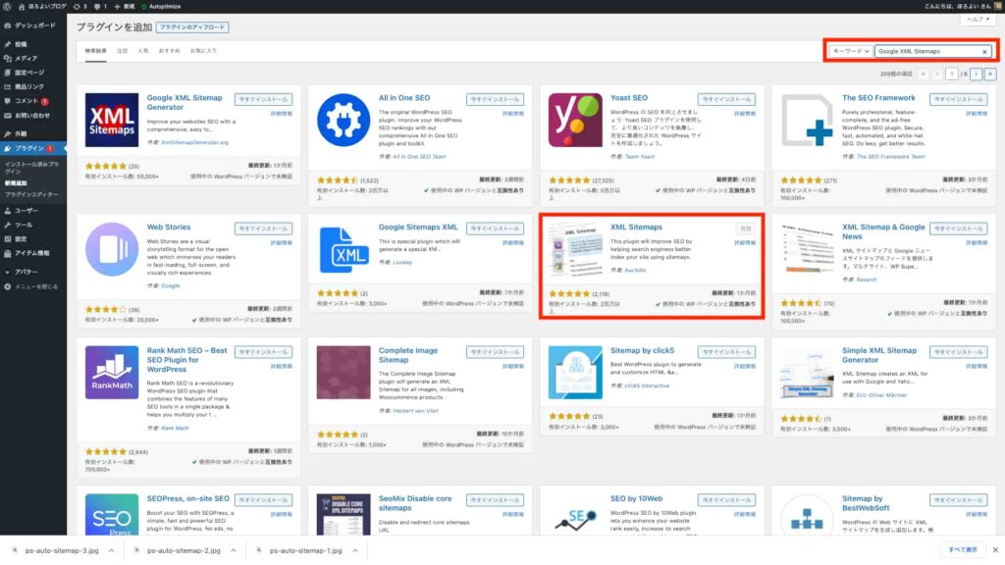Open the Dashboard sidebar icon
This screenshot has width=1005, height=565.
[x=7, y=26]
